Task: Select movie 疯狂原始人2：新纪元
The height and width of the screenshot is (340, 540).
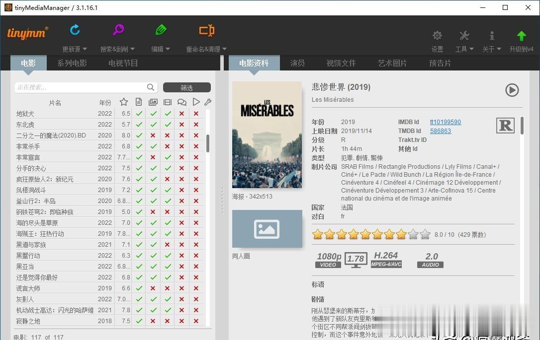Action: (x=109, y=179)
